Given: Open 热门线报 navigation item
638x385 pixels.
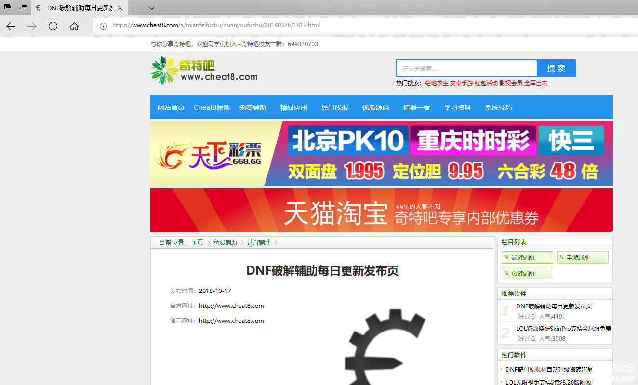Looking at the screenshot, I should tap(334, 107).
